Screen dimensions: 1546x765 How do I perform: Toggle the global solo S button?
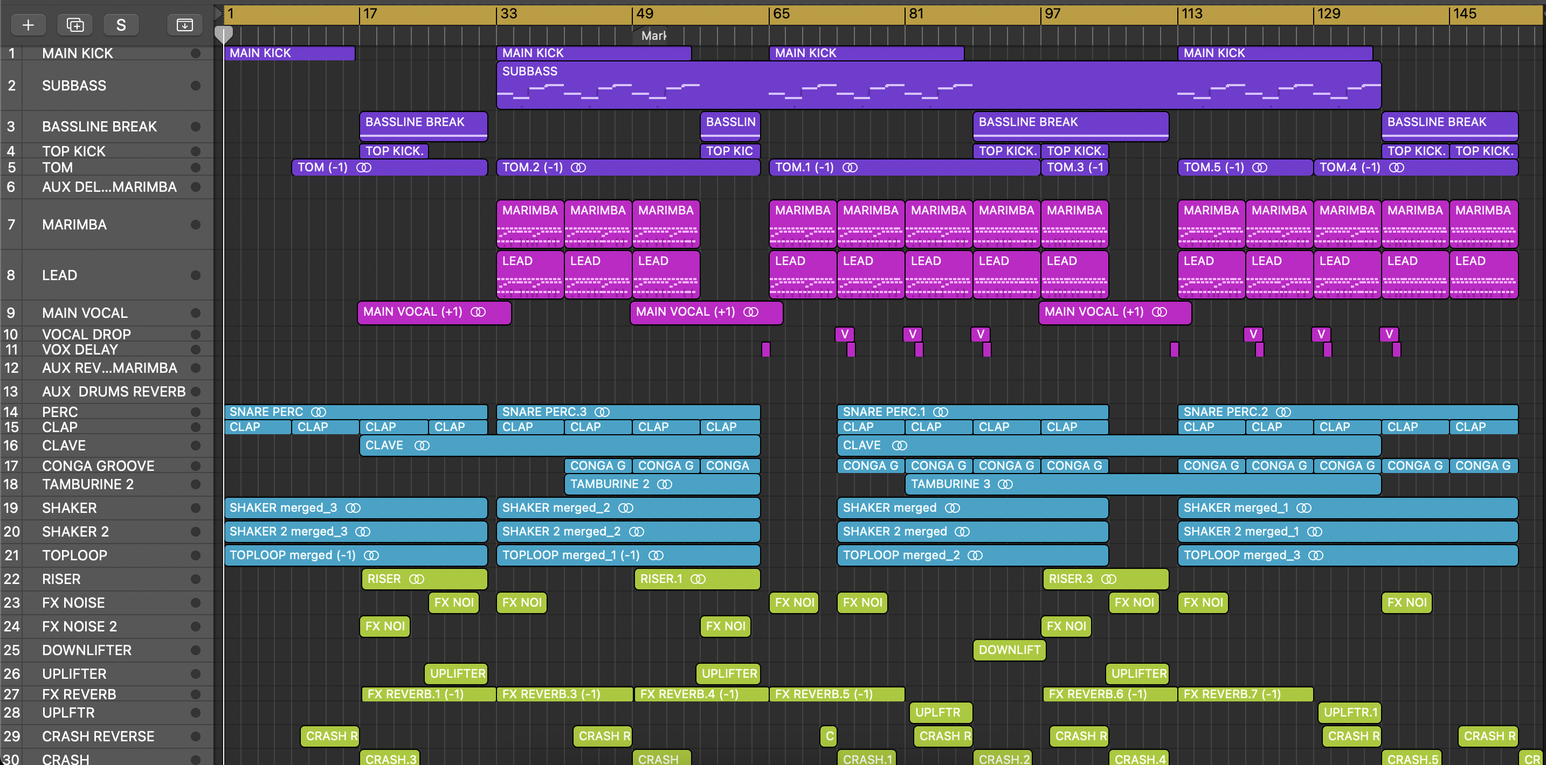click(121, 25)
